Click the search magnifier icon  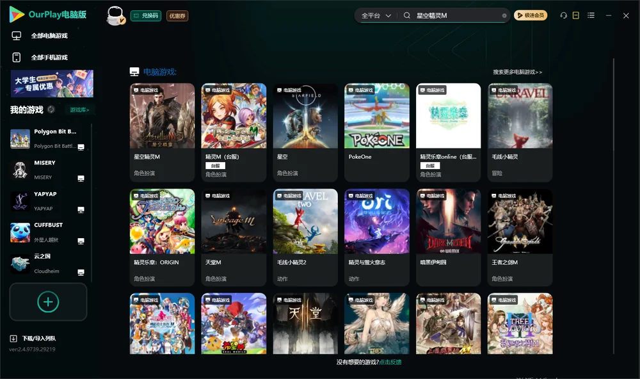pyautogui.click(x=407, y=15)
